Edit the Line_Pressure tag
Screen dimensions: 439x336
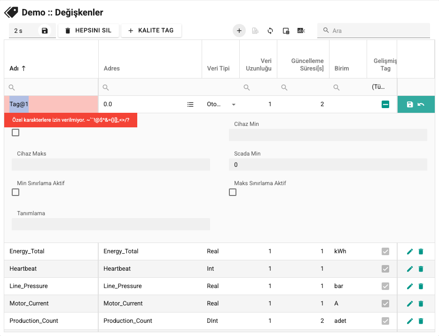click(409, 286)
